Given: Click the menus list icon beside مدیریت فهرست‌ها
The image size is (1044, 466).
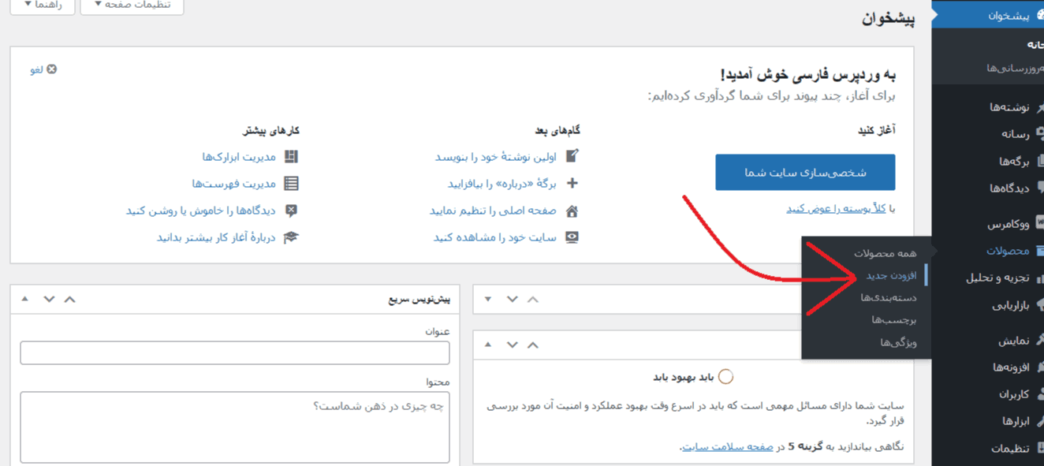Looking at the screenshot, I should tap(291, 184).
